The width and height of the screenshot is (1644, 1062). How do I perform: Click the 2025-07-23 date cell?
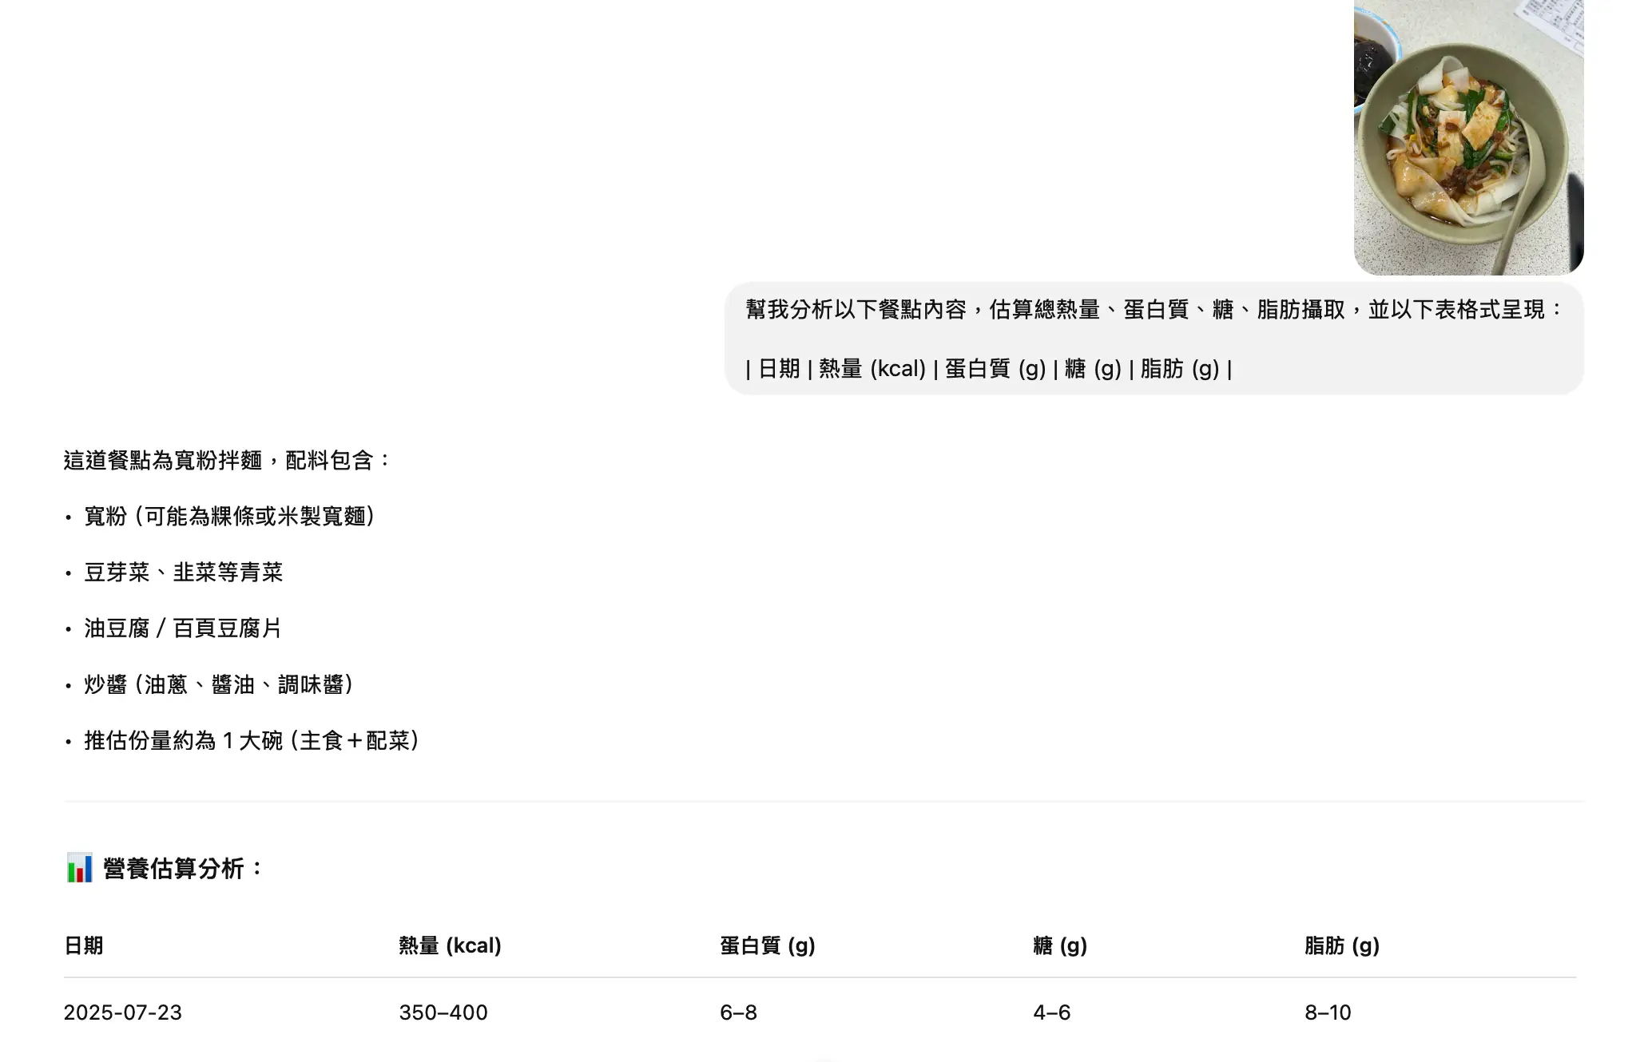[123, 1012]
